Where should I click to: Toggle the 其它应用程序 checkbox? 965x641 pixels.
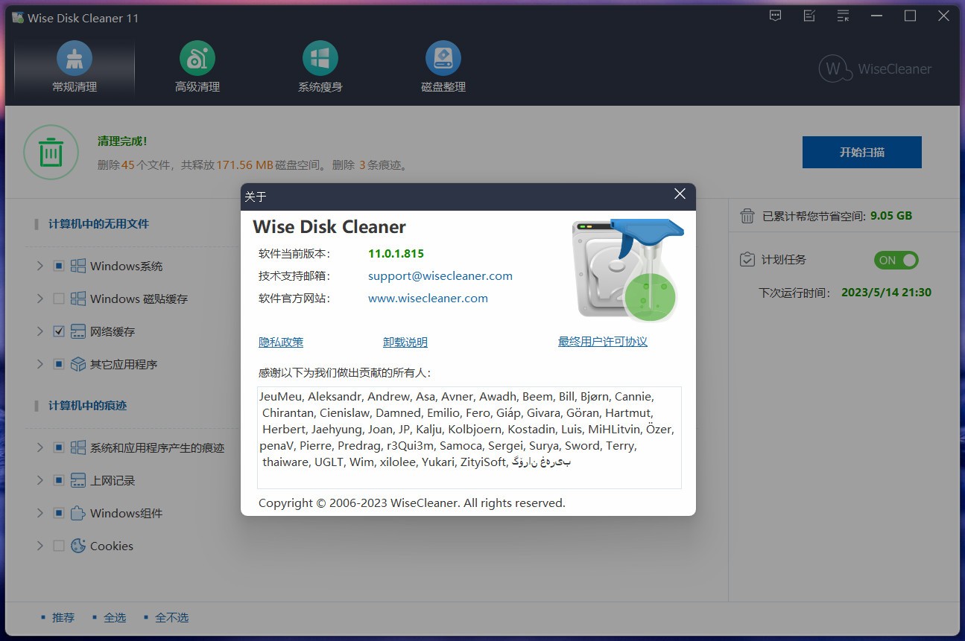(x=59, y=364)
